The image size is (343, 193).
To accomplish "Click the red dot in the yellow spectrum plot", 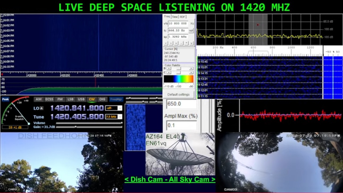I will coord(258,25).
